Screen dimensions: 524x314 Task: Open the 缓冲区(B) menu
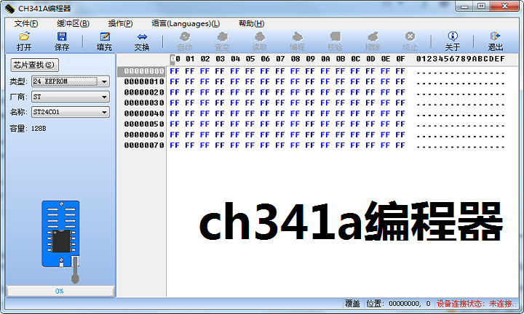73,24
